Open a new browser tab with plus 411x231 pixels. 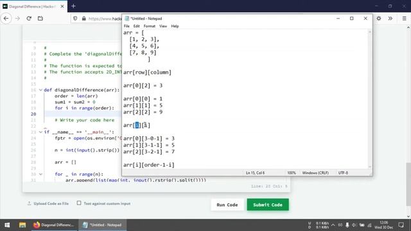click(x=73, y=6)
